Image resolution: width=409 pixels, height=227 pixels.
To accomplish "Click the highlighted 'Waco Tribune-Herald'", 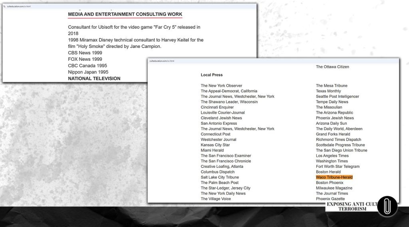I will (334, 177).
